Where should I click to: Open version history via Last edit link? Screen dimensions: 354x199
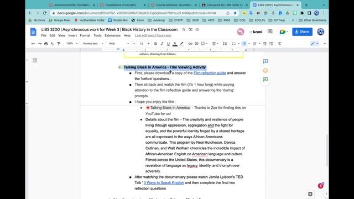153,35
